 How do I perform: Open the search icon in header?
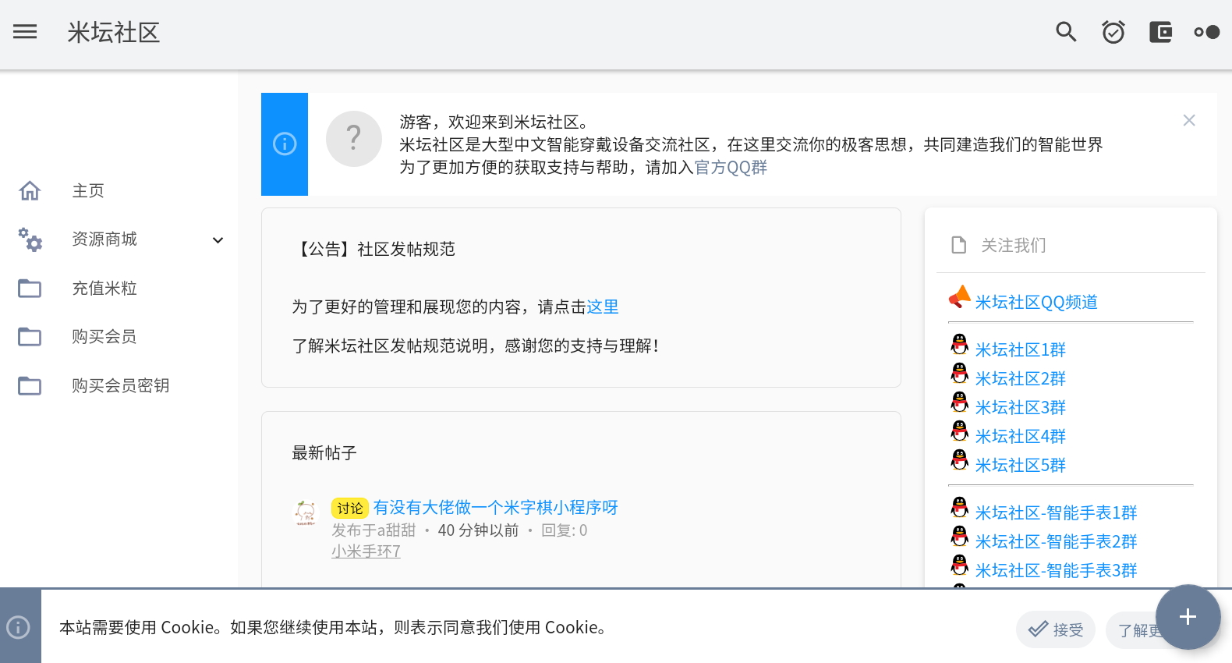(1066, 32)
